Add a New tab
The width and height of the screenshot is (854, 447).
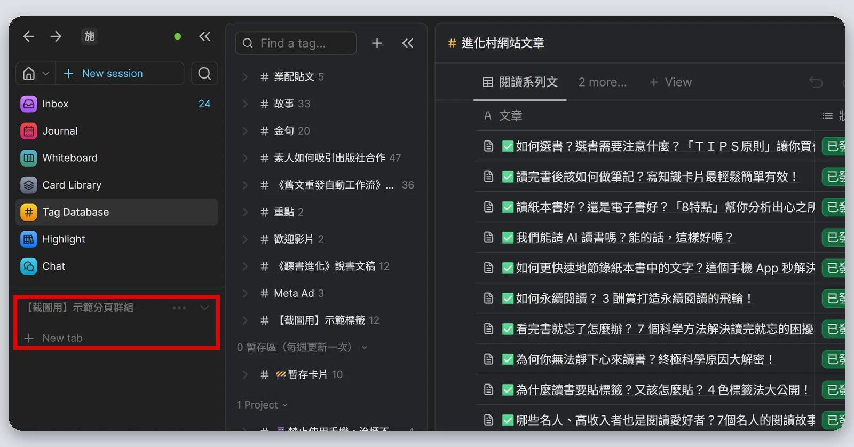point(53,338)
